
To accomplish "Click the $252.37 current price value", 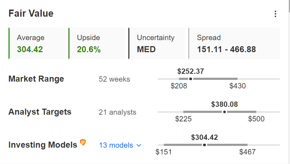I will 190,71.
